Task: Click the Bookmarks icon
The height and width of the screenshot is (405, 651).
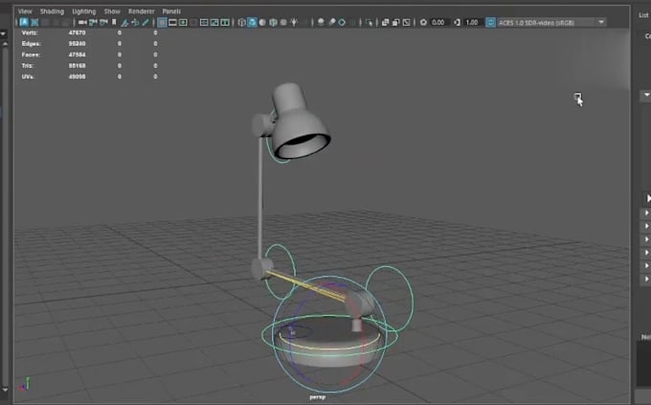Action: [x=114, y=22]
